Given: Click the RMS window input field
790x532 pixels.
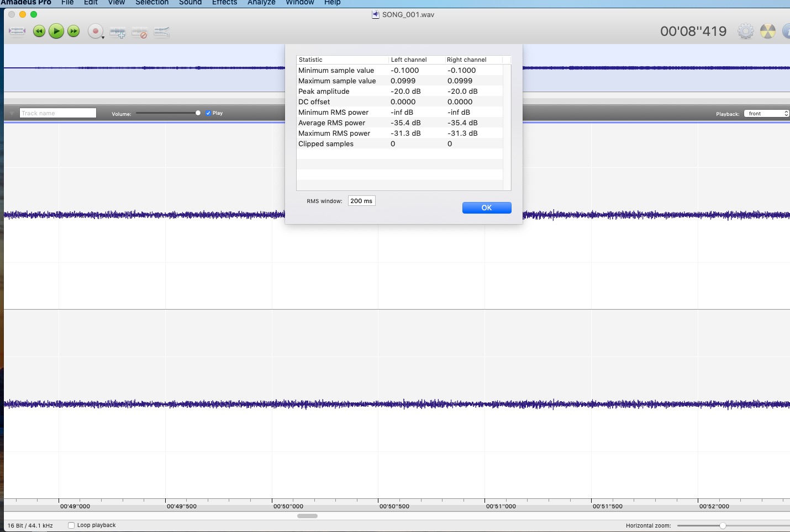Looking at the screenshot, I should 361,201.
